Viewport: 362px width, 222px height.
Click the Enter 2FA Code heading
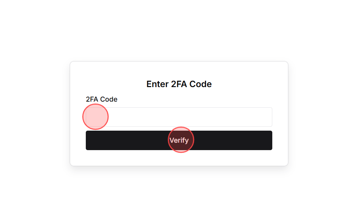click(x=179, y=84)
